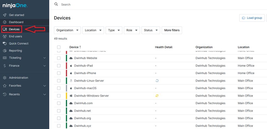Click the Ticketing ticket icon
This screenshot has width=267, height=129.
5,58
